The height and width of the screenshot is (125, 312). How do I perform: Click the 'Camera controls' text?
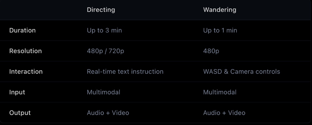[x=255, y=71]
